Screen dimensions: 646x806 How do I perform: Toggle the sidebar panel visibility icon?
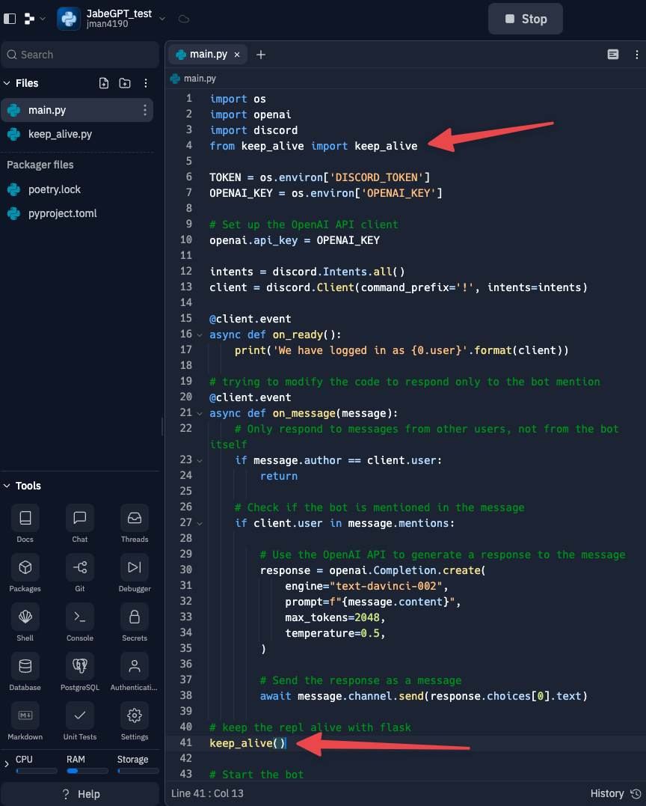pyautogui.click(x=10, y=19)
